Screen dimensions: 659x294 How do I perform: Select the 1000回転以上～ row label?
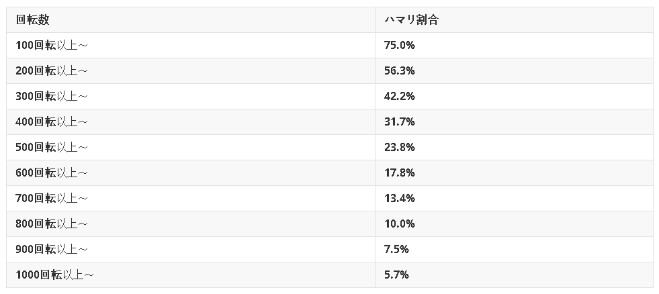(x=54, y=275)
